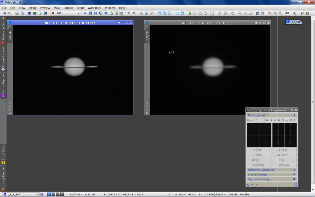The image size is (315, 197).
Task: Open the History Explorer side panel
Action: pyautogui.click(x=3, y=178)
